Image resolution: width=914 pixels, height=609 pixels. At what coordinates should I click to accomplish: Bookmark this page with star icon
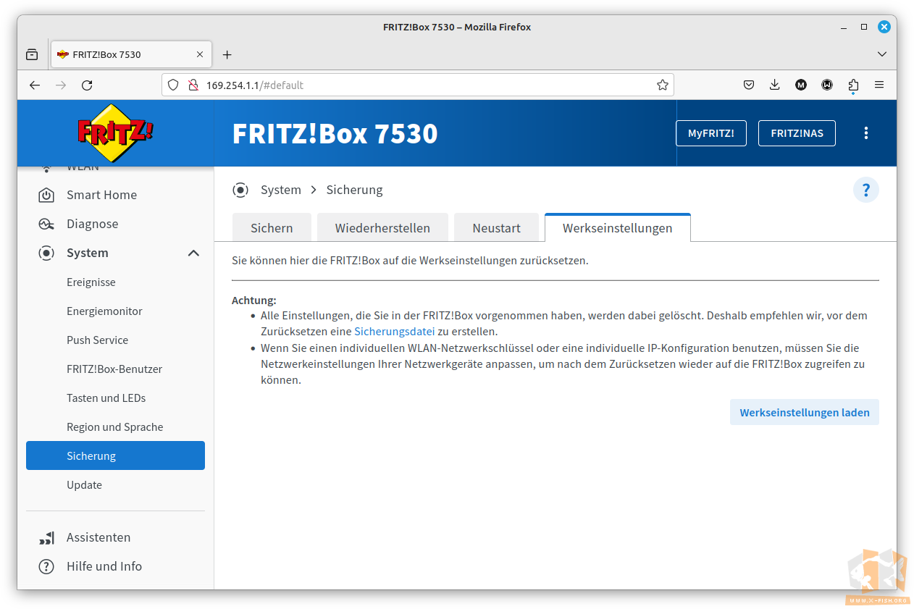pos(662,85)
